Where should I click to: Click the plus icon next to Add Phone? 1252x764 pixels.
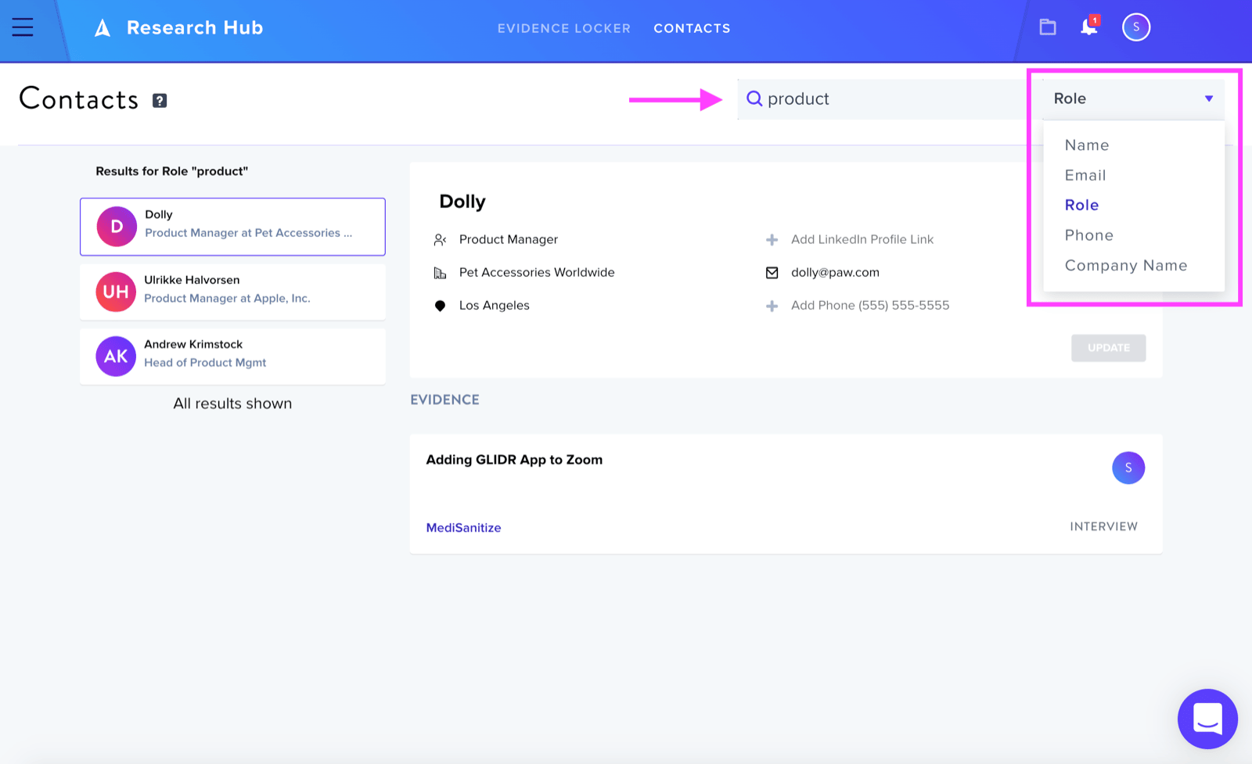(772, 306)
